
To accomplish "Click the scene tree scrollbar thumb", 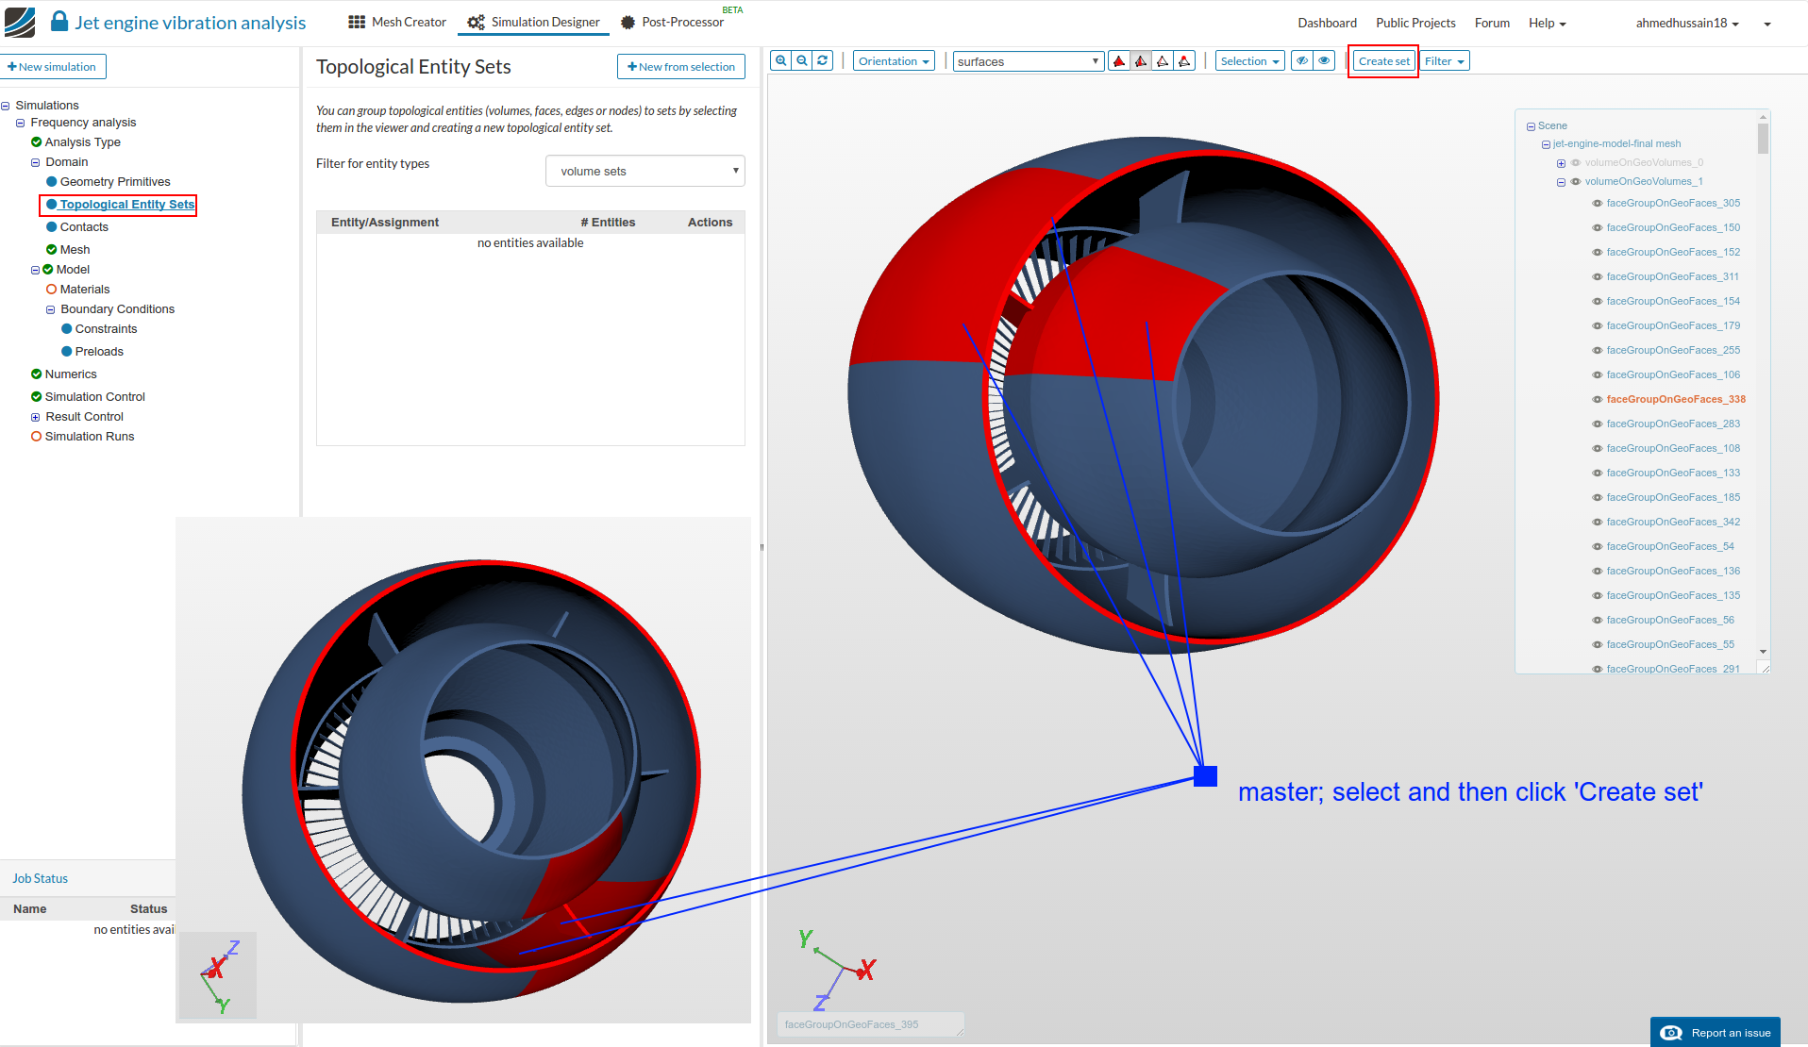I will pos(1763,139).
